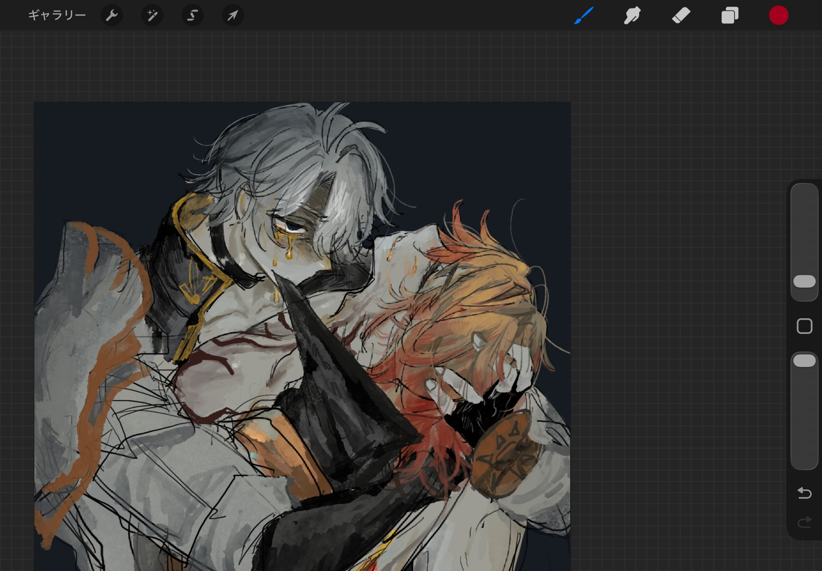Open the Layers panel
The height and width of the screenshot is (571, 822).
pyautogui.click(x=730, y=16)
